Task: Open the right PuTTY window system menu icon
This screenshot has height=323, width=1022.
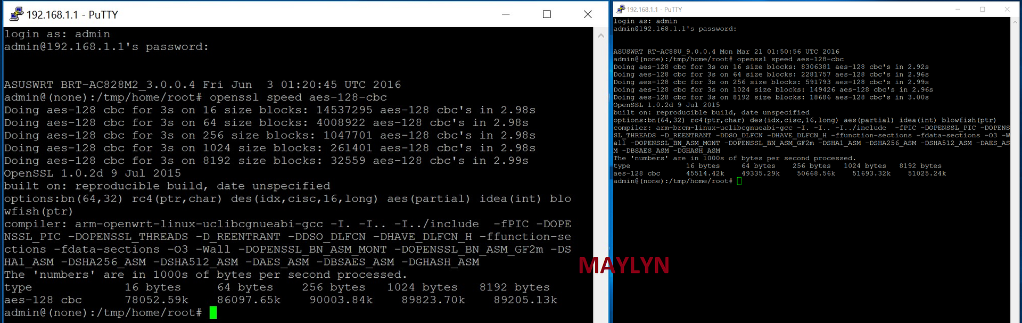Action: (620, 9)
